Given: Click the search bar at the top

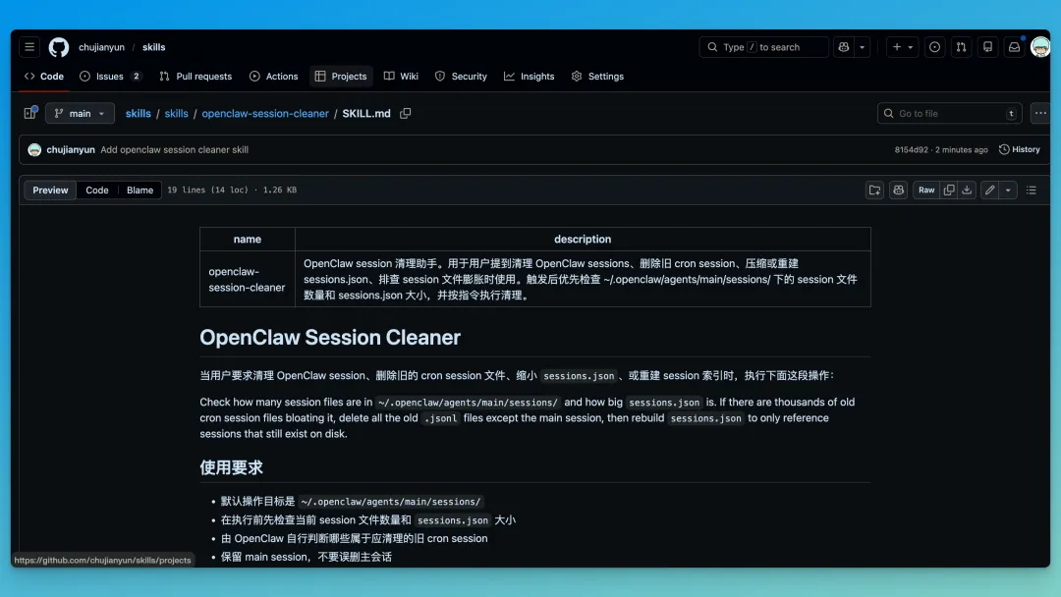Looking at the screenshot, I should (763, 47).
